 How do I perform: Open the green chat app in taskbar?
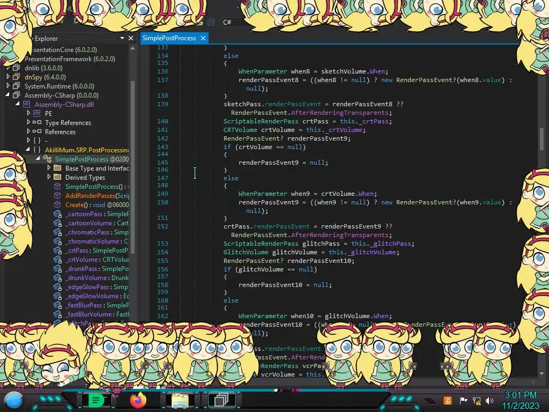click(x=97, y=400)
